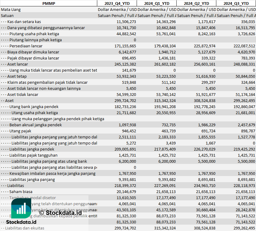
Task: Click the Liabilitas jangka pendek row label
Action: (x=32, y=149)
